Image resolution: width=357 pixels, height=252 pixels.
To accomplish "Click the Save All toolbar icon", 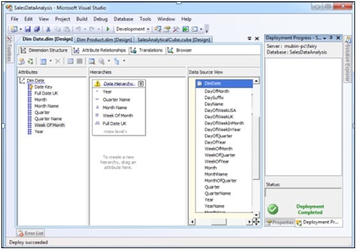I will coord(36,29).
